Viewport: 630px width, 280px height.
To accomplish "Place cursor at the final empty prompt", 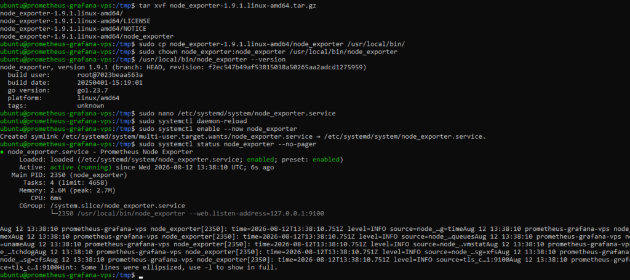I will (140, 275).
